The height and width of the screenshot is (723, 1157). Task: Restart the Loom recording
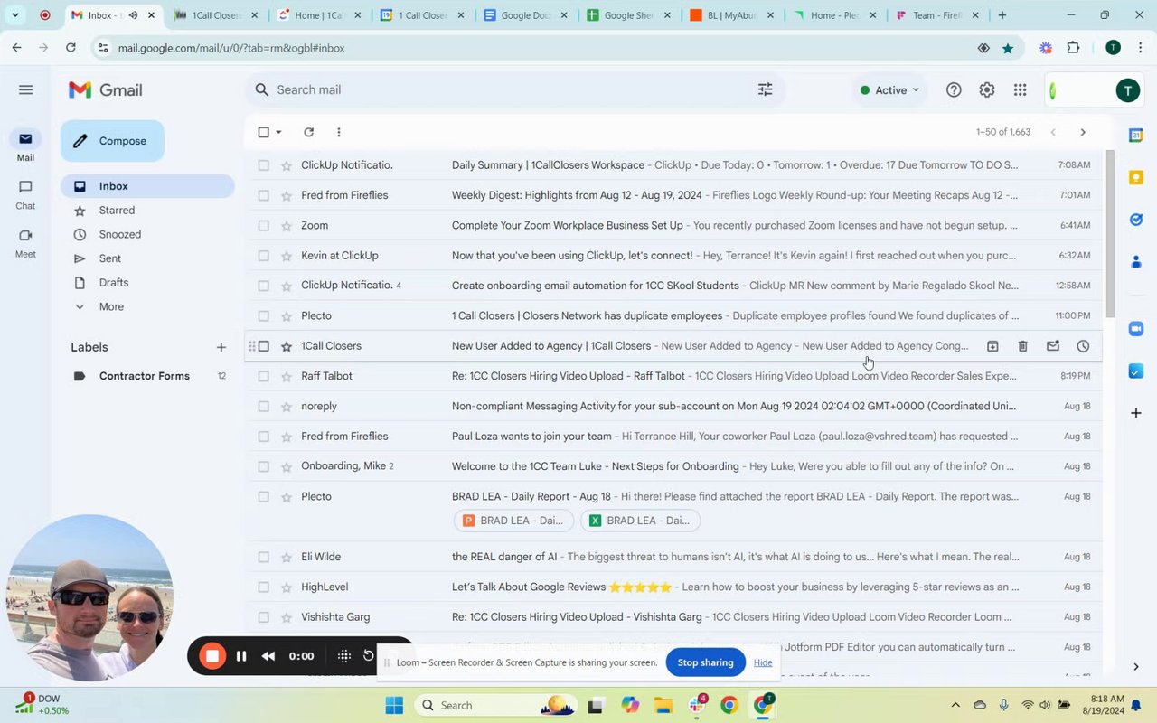(x=369, y=655)
